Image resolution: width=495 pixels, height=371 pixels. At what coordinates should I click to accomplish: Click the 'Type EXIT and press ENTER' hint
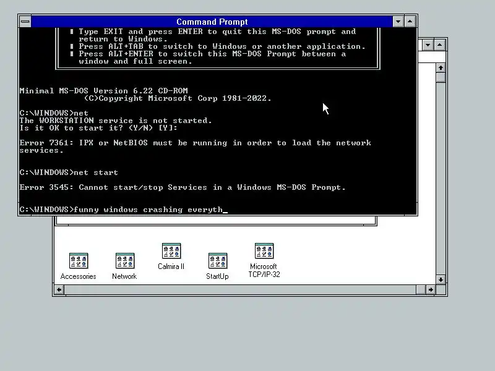[x=217, y=32]
